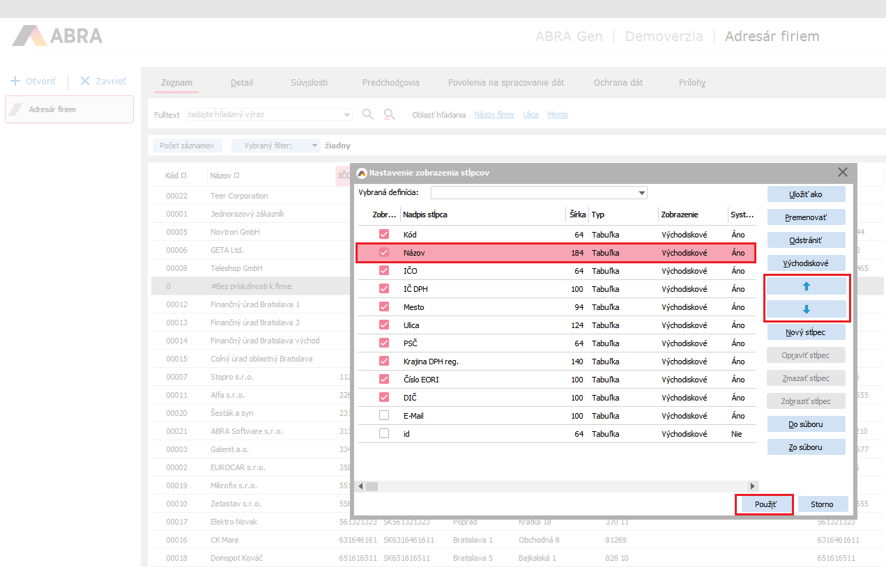This screenshot has width=886, height=567.
Task: Uncheck the Kód column checkbox
Action: coord(384,235)
